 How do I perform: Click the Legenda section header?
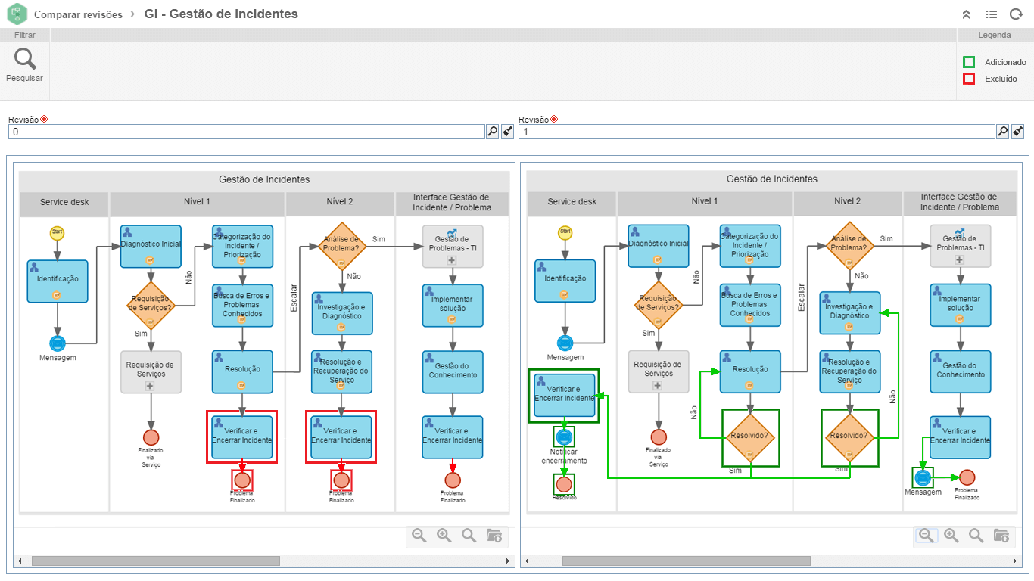tap(994, 35)
